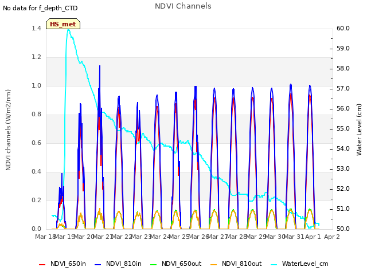Click the 0.8 left-axis tick label
Viewport: 367px width, 275px height.
(36, 115)
